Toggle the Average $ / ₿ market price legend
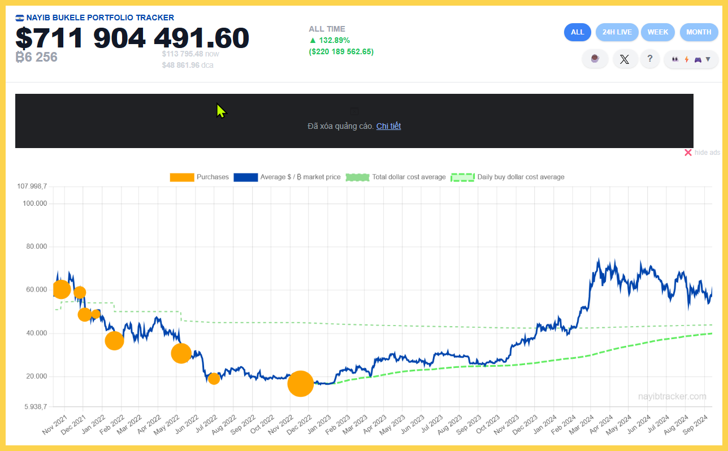The image size is (728, 451). tap(300, 177)
